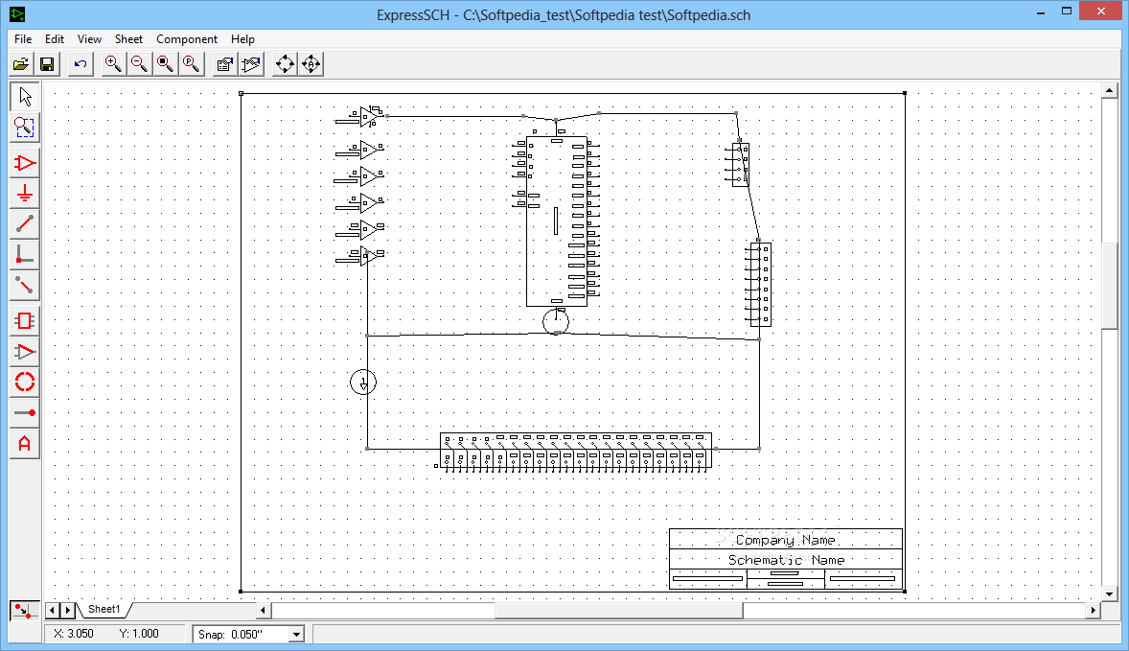This screenshot has height=651, width=1129.
Task: Open the Help menu
Action: [242, 39]
